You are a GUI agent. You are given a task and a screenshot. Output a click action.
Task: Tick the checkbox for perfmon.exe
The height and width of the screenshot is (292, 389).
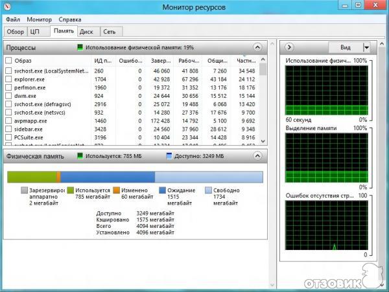pos(8,87)
